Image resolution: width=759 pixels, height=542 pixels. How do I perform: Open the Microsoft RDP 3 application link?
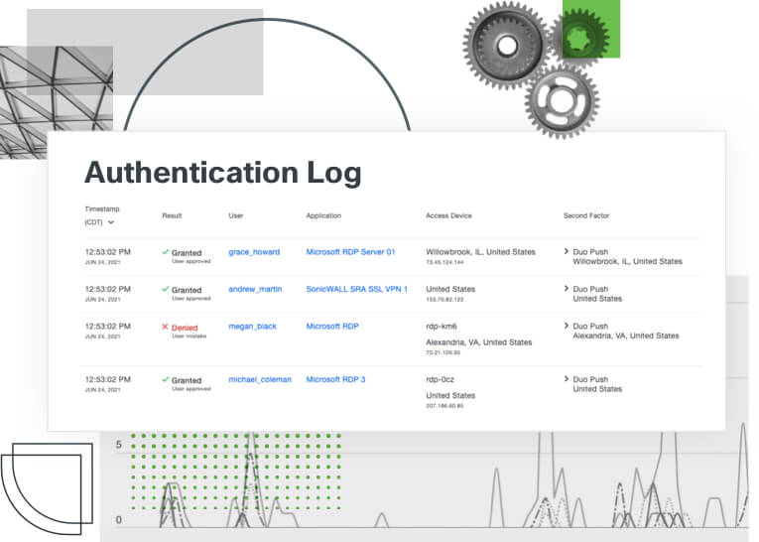coord(335,380)
